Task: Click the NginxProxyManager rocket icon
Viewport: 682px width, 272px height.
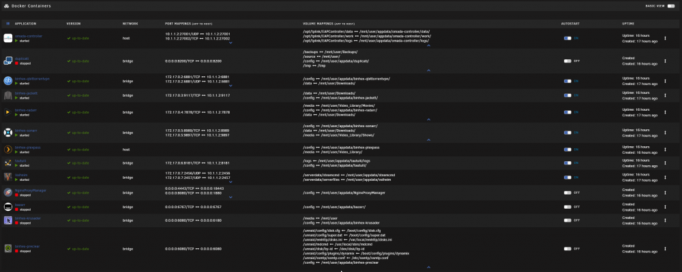Action: click(x=8, y=192)
